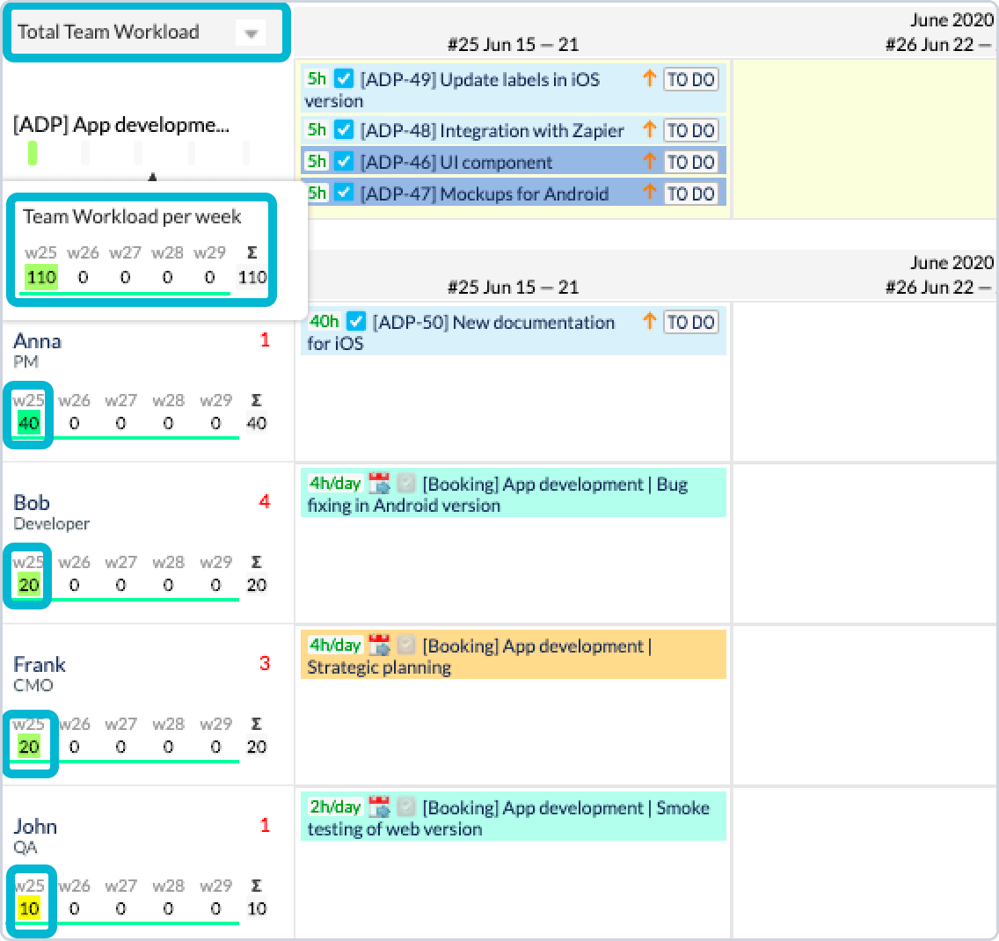999x941 pixels.
Task: Click calendar icon on Frank's strategic planning booking
Action: pos(379,646)
